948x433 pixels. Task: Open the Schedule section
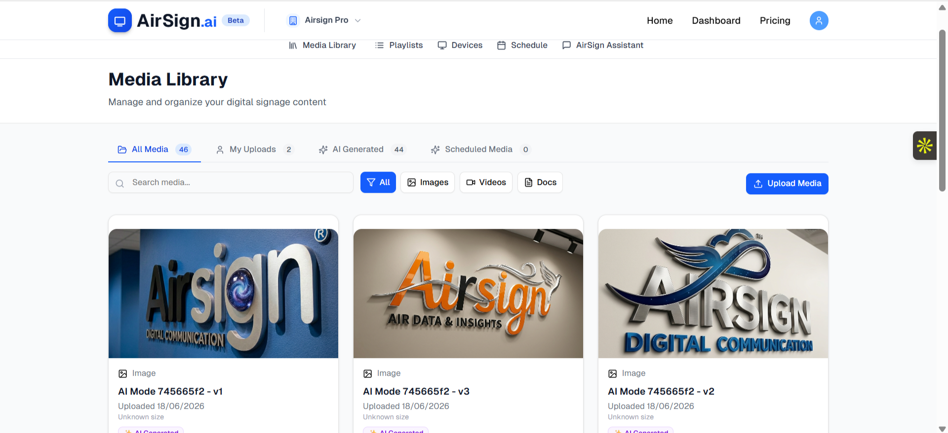pyautogui.click(x=522, y=45)
